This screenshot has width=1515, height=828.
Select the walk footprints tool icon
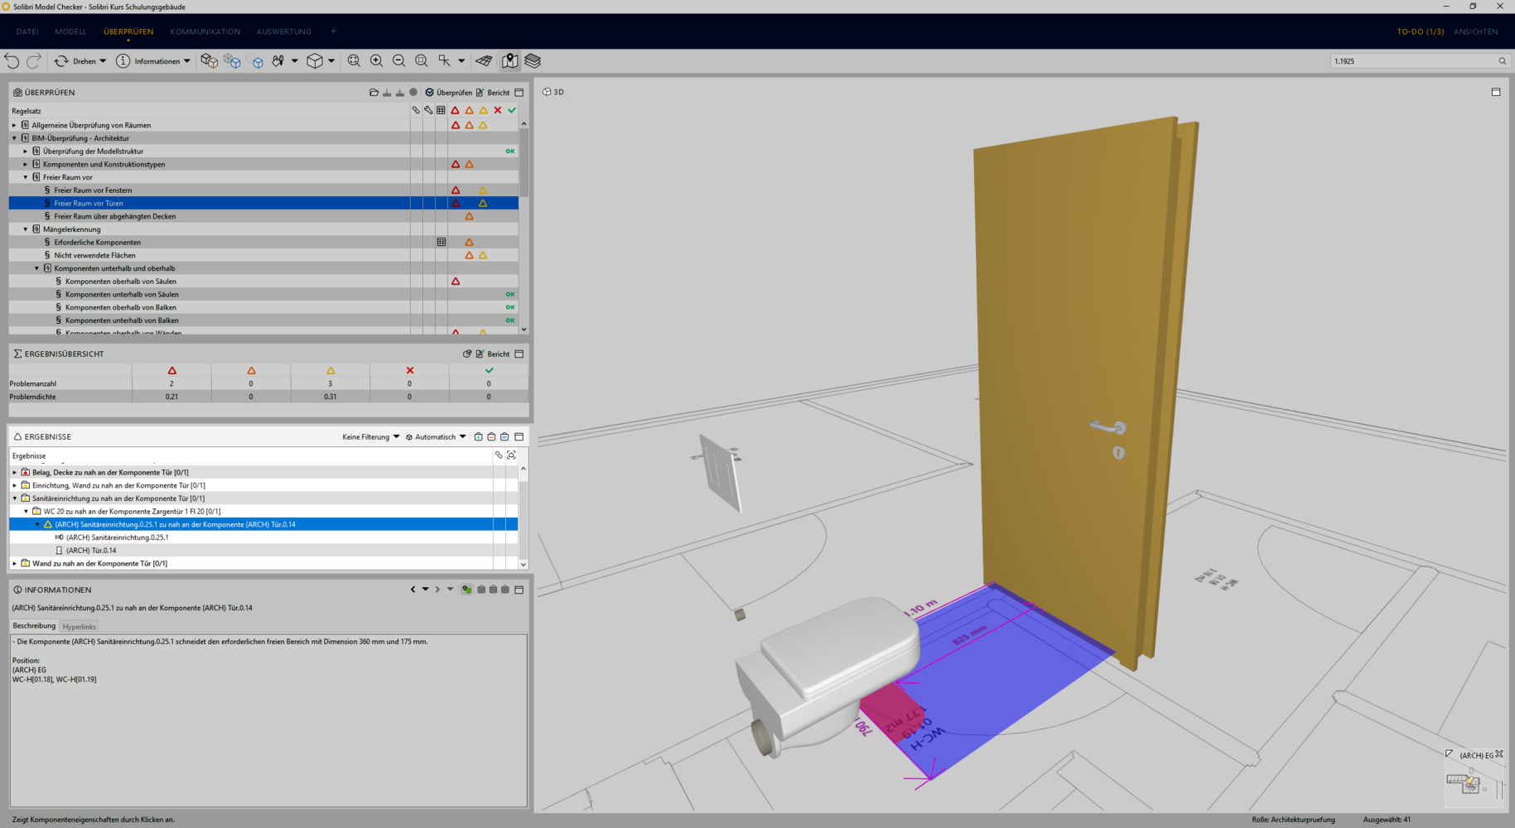[x=278, y=61]
